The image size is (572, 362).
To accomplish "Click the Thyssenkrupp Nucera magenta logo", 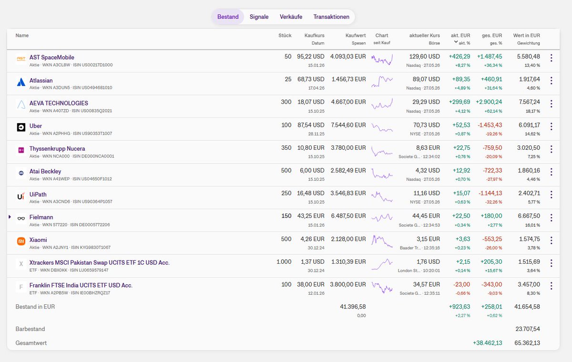I will point(21,150).
